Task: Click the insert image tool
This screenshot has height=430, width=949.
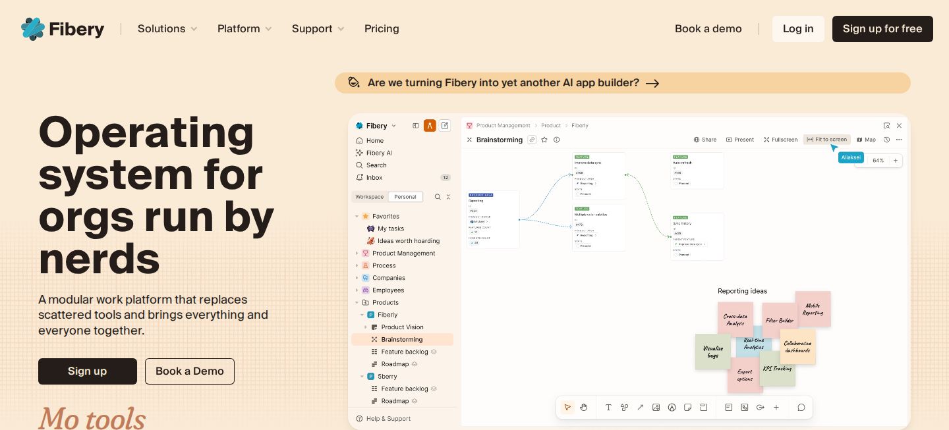Action: pyautogui.click(x=656, y=408)
